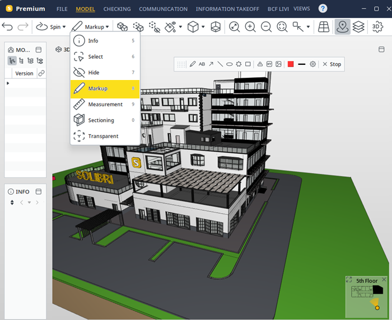Insert image with the picture markup tool
Screen dimensions: 392x320
tap(278, 64)
